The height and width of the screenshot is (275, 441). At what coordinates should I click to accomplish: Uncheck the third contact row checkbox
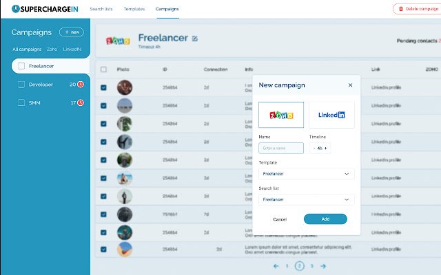103,124
